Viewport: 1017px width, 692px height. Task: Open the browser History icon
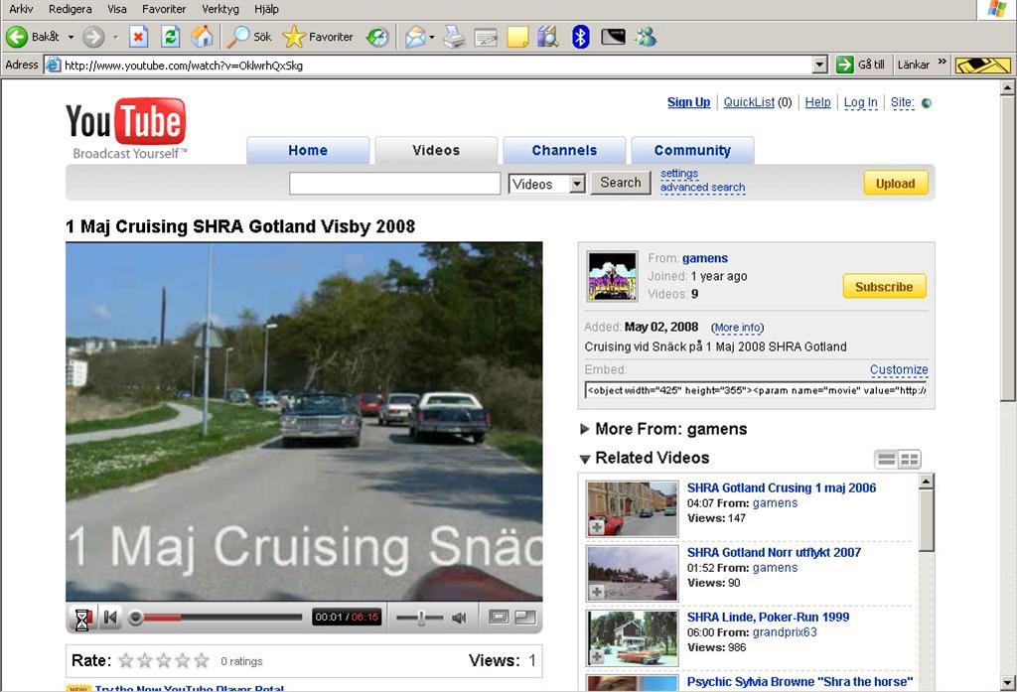click(376, 37)
